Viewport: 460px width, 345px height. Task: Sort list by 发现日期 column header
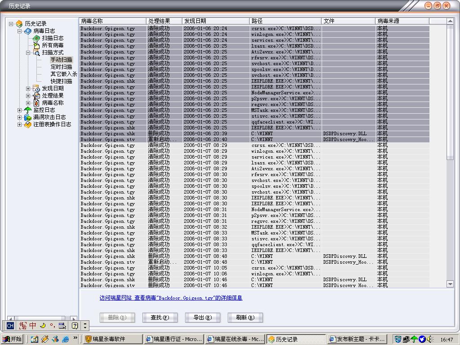(216, 21)
